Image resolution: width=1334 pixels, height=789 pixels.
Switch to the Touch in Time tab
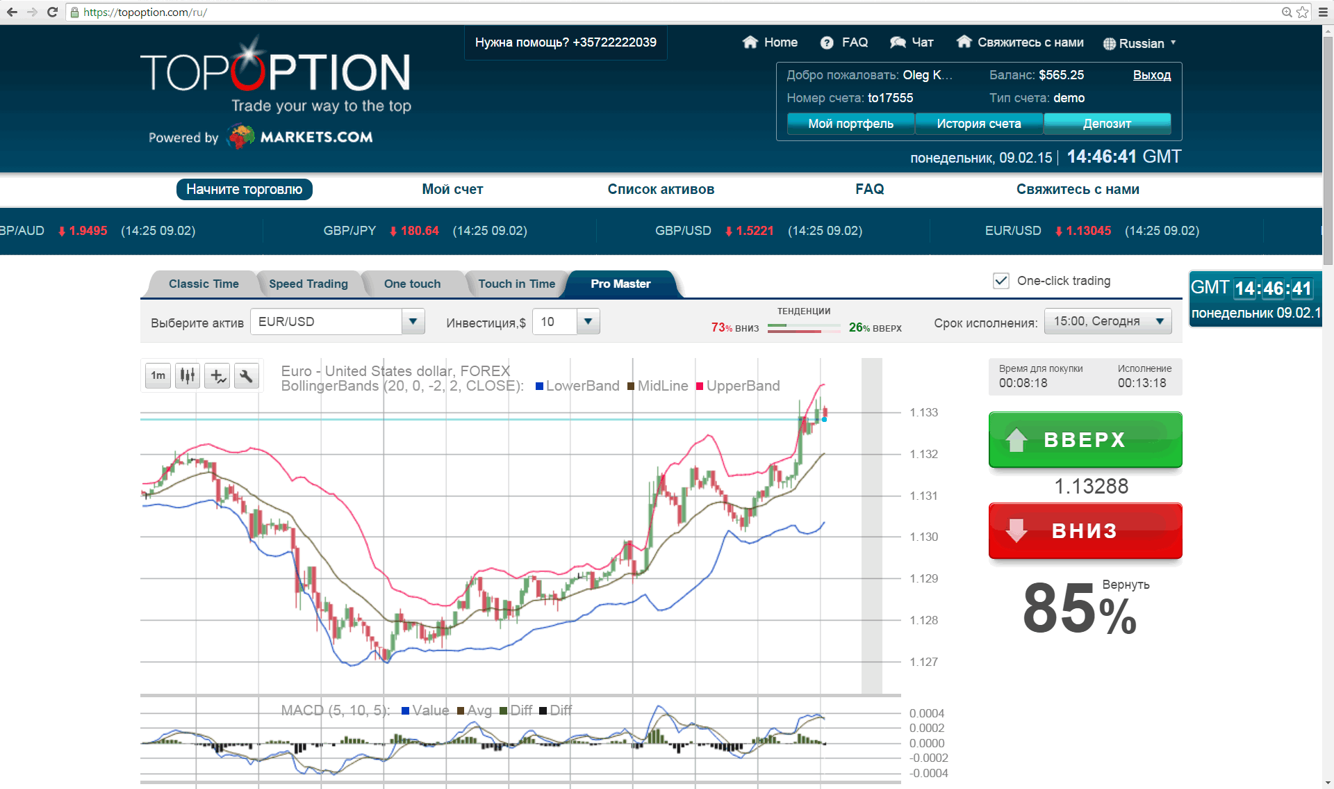516,284
